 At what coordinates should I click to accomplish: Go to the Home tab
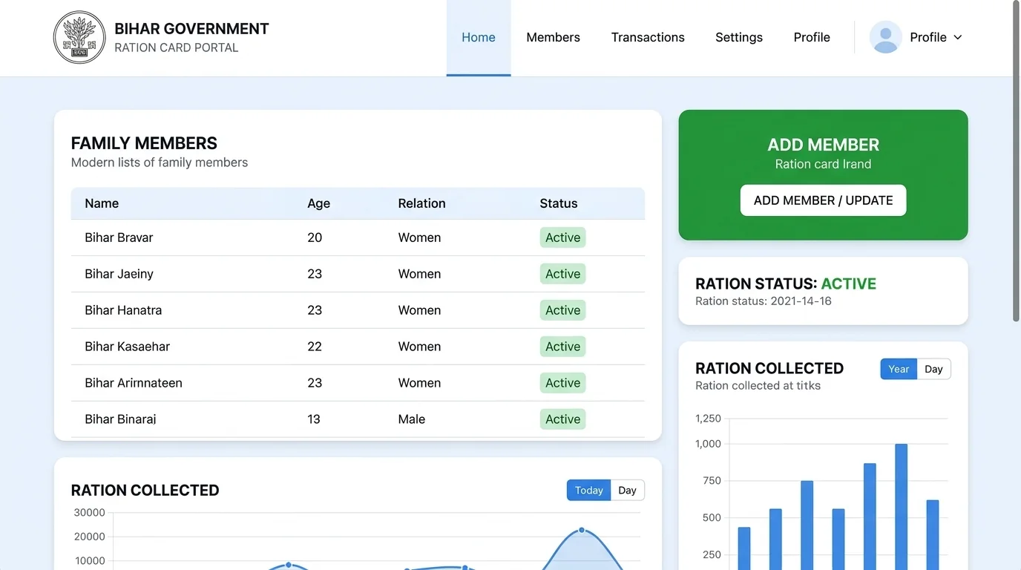(479, 37)
